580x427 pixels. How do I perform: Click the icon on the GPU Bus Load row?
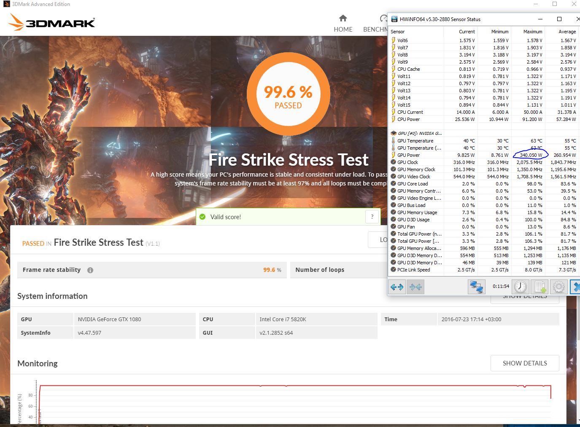394,205
